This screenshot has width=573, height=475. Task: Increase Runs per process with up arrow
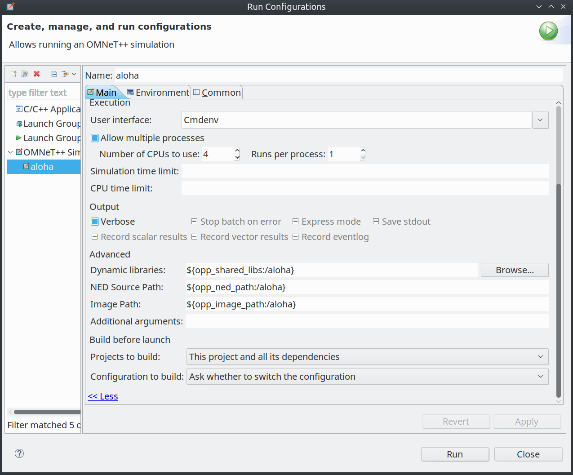(363, 151)
